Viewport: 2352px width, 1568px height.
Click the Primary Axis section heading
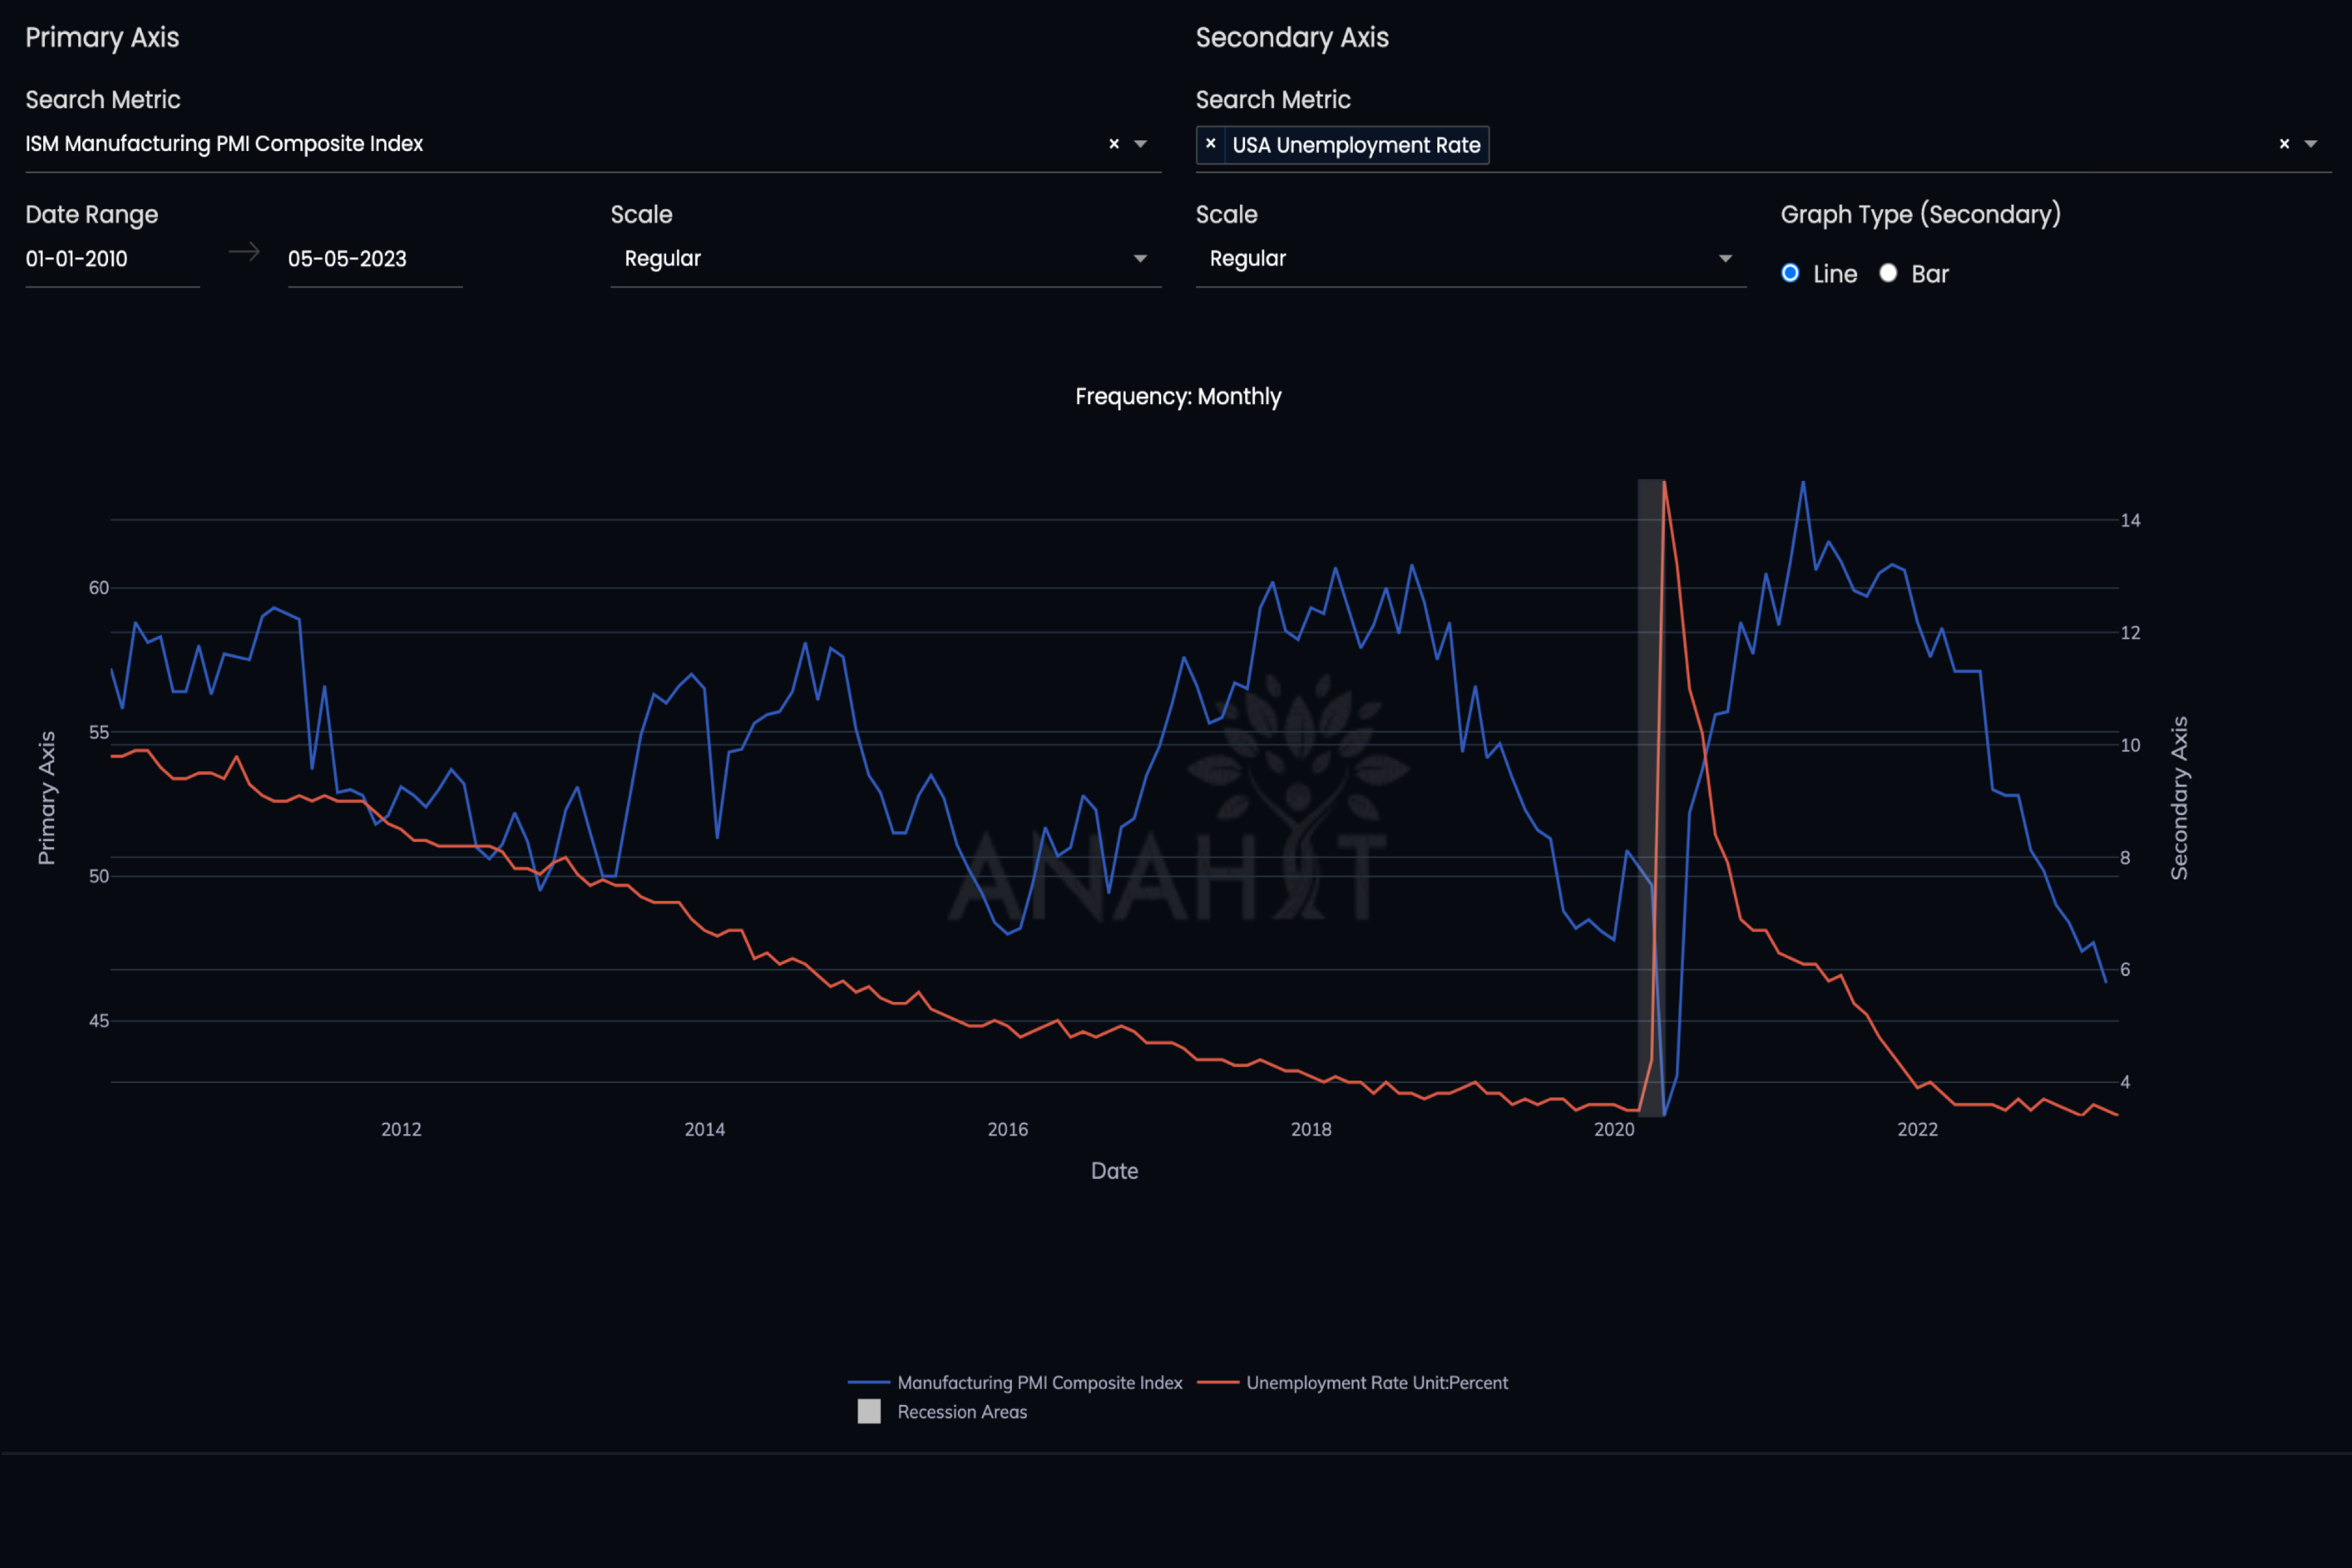102,38
